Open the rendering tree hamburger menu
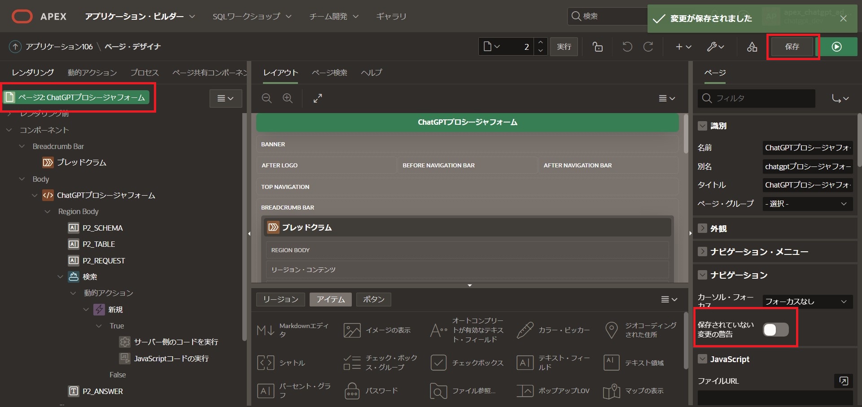The height and width of the screenshot is (407, 862). (225, 98)
